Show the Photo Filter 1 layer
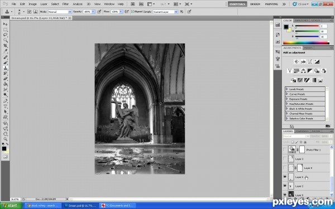 [x=285, y=149]
